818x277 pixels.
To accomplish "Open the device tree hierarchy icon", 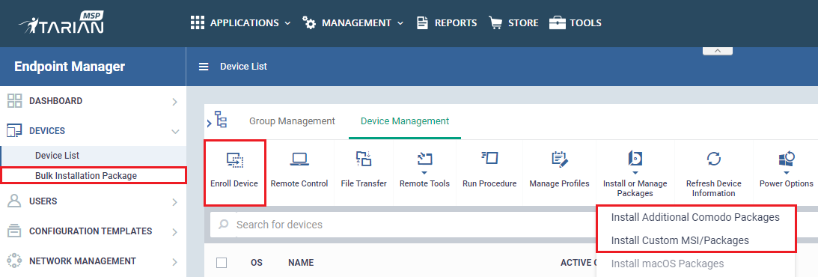I will (x=222, y=120).
